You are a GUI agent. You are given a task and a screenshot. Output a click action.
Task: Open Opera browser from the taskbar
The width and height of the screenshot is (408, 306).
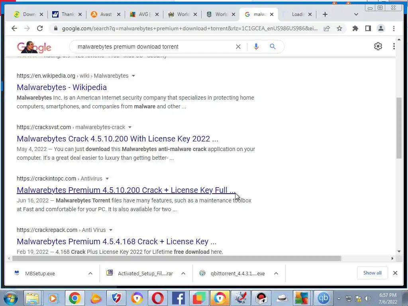pyautogui.click(x=158, y=298)
